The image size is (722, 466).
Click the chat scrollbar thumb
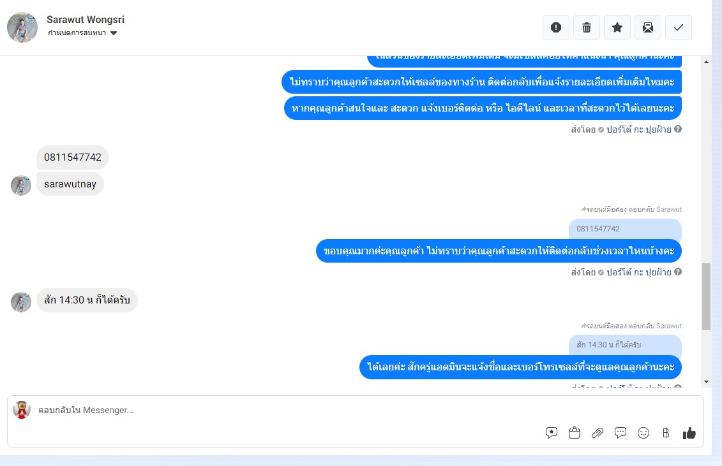click(x=706, y=296)
